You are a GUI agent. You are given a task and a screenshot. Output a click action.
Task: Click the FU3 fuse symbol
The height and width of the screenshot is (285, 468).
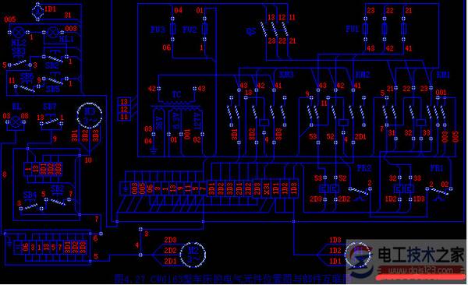(x=172, y=30)
